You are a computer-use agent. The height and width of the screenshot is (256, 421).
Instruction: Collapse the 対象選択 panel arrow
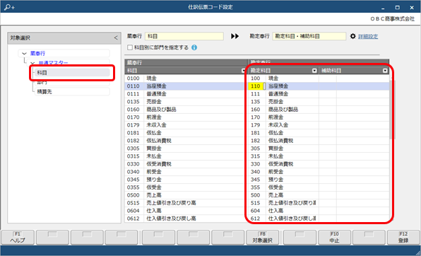pos(116,38)
